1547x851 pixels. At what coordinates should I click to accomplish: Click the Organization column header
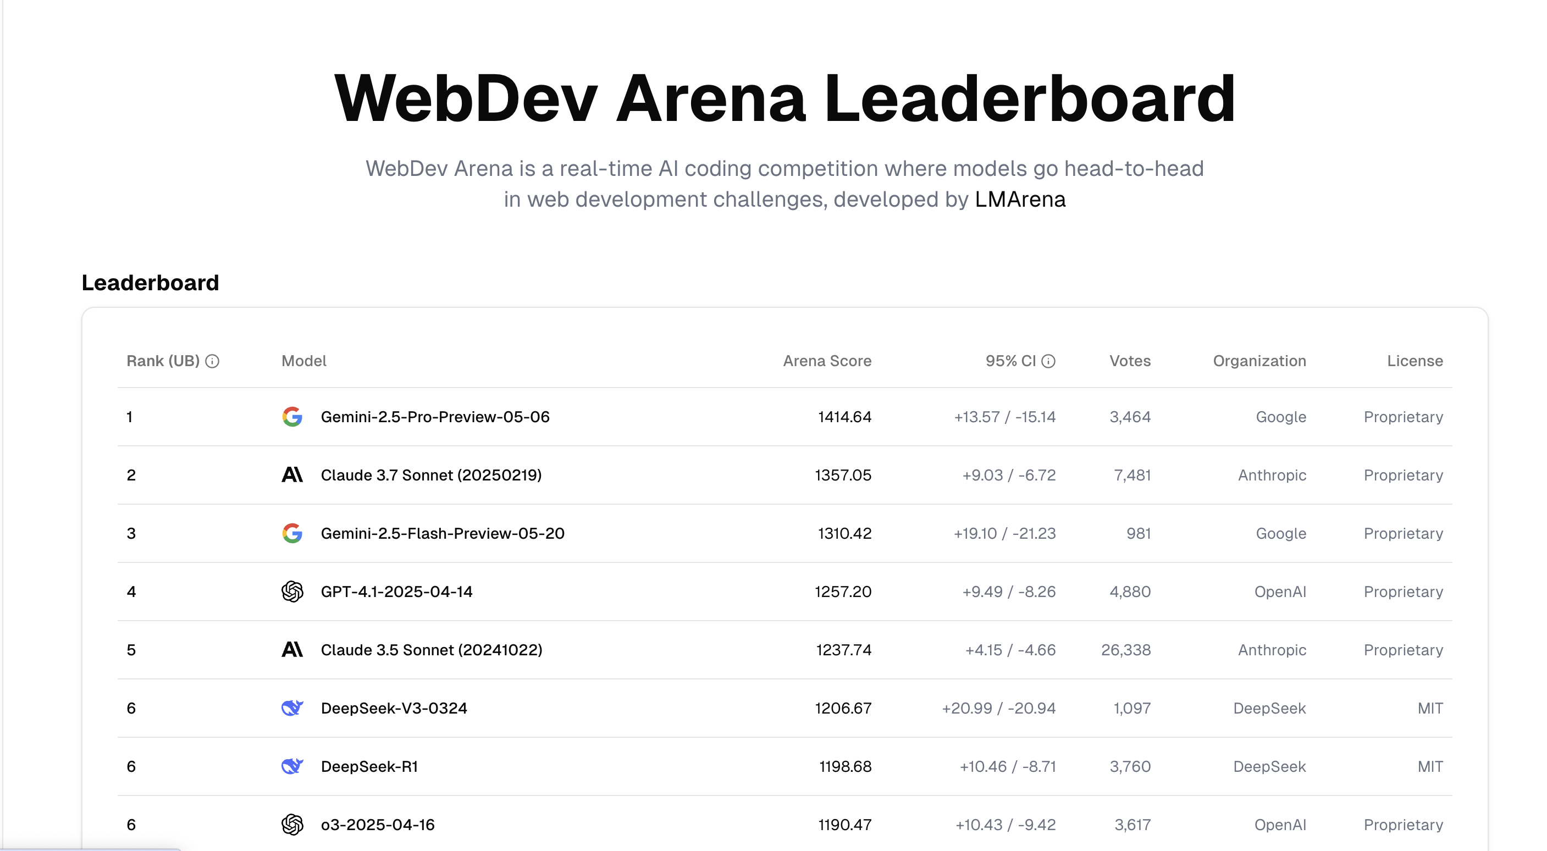pos(1259,361)
